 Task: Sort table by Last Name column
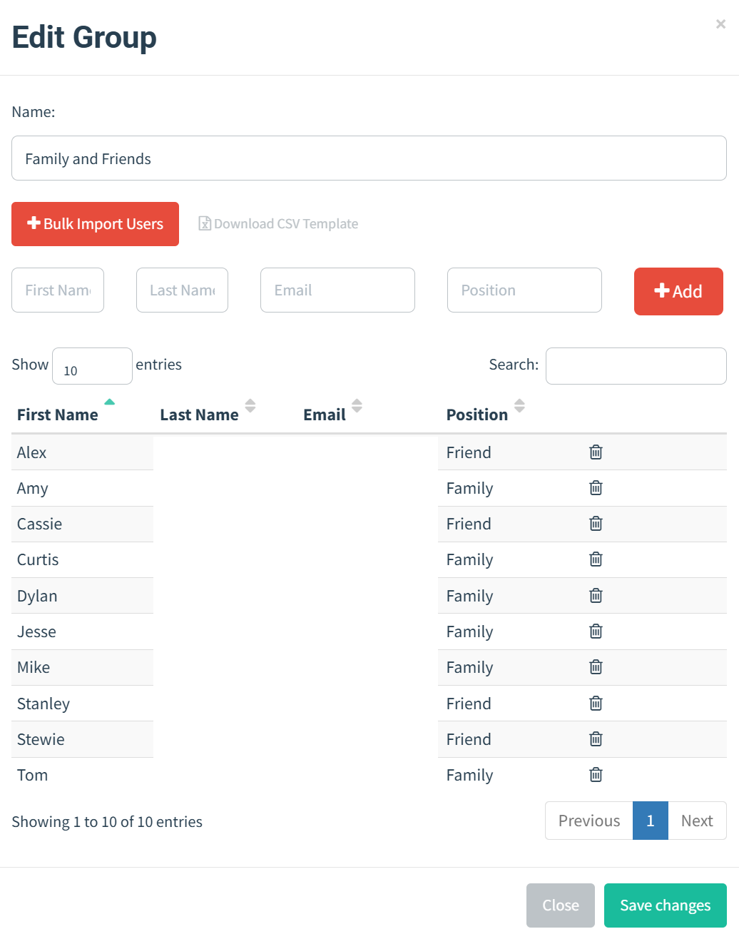[x=200, y=415]
